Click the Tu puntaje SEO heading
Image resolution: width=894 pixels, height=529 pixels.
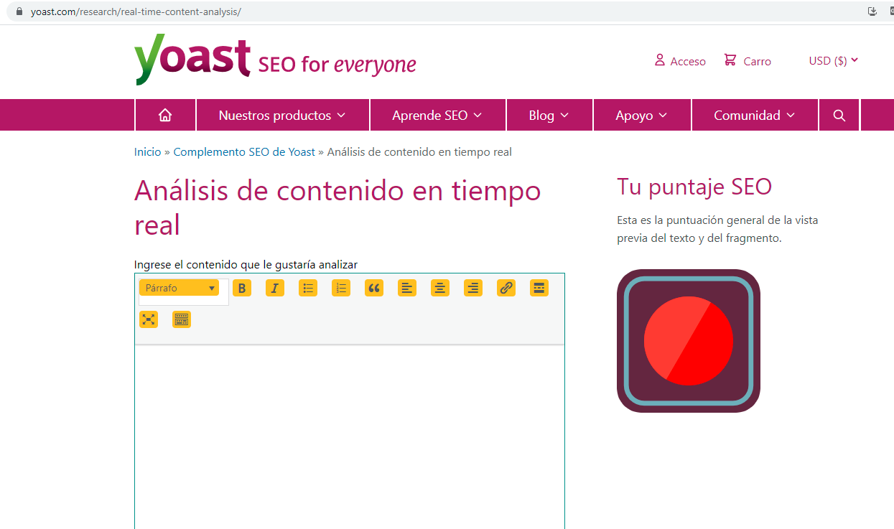694,187
